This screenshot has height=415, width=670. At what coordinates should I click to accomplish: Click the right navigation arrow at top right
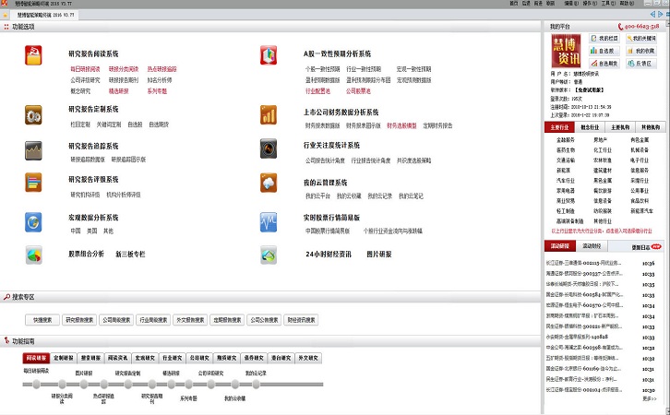tap(661, 15)
